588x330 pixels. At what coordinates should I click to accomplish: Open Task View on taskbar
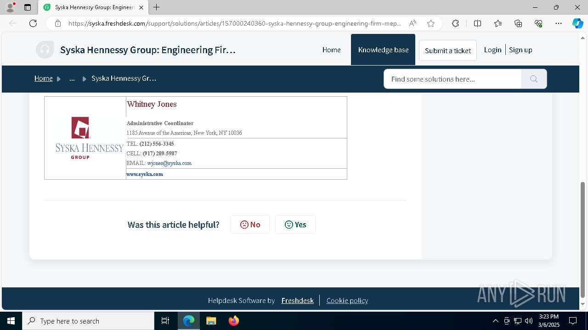point(165,321)
